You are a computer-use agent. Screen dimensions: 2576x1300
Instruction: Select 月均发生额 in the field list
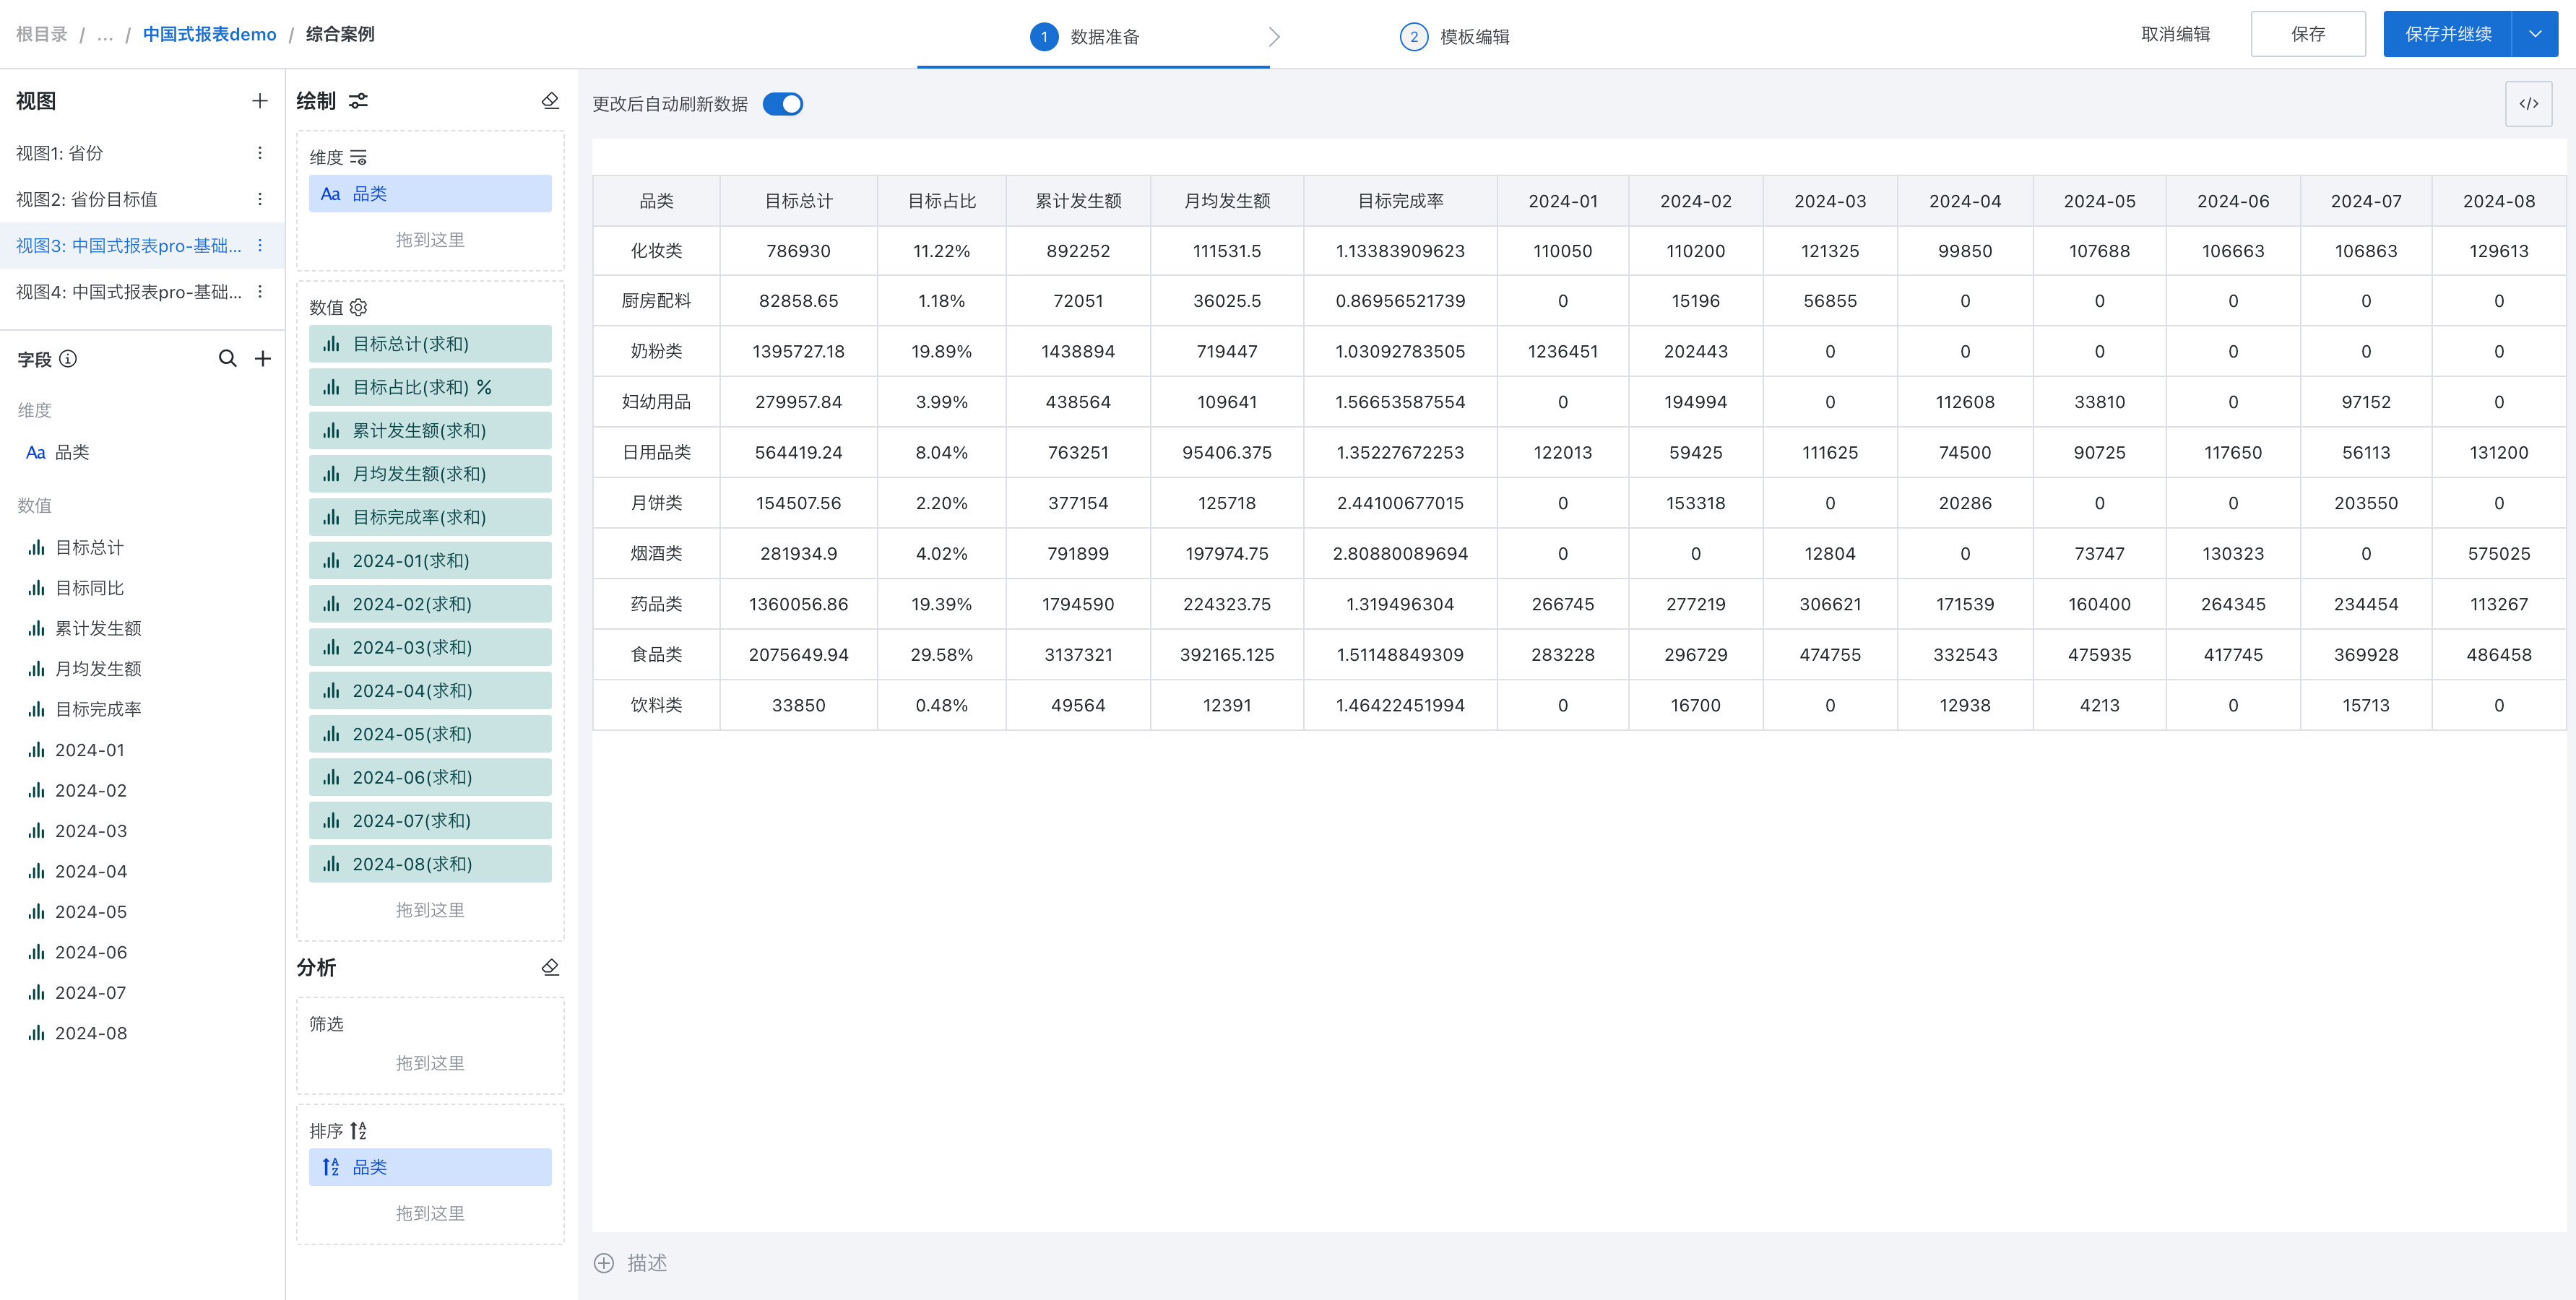tap(98, 669)
